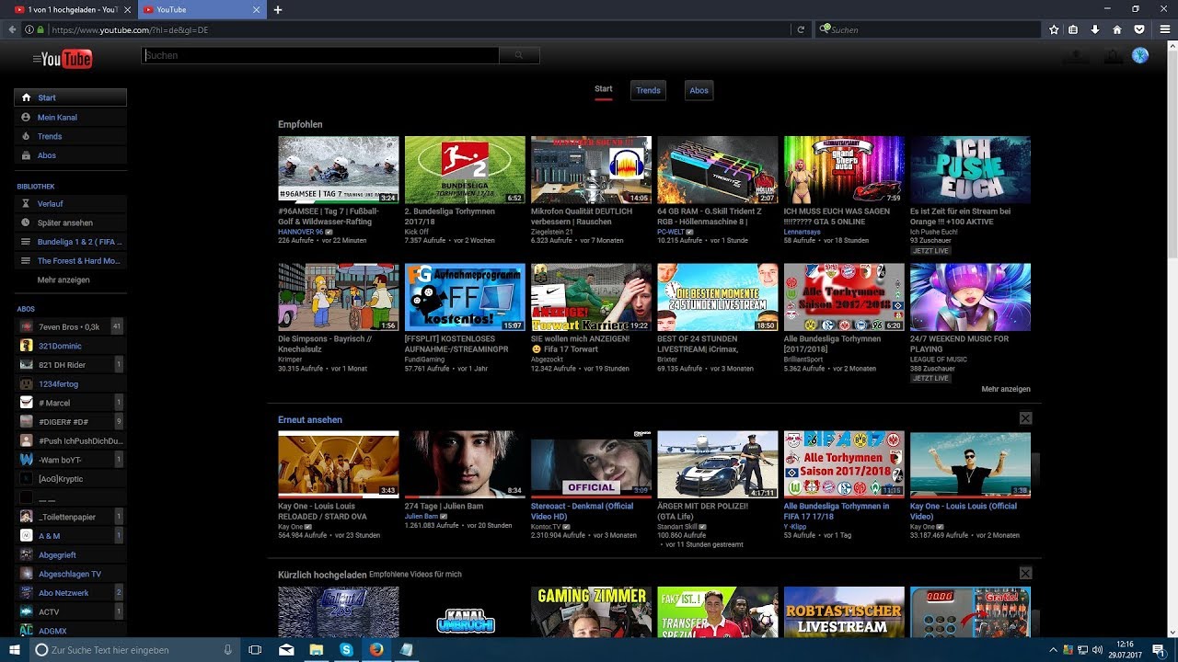Image resolution: width=1178 pixels, height=662 pixels.
Task: Click the Julien Bam channel link
Action: click(x=421, y=516)
